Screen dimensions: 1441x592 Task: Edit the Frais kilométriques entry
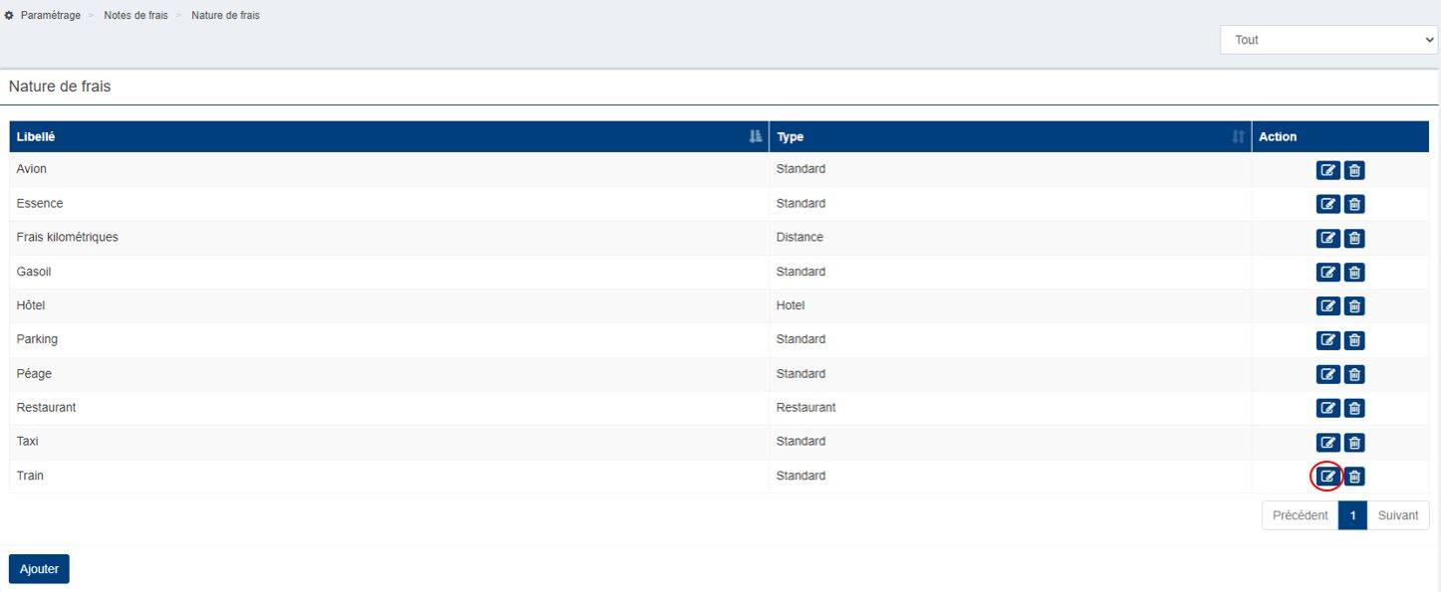(1327, 238)
